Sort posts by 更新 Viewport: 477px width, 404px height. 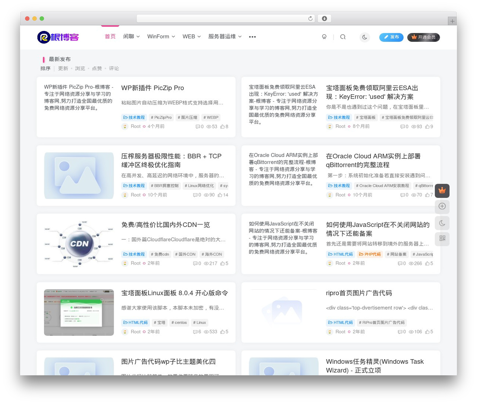(x=63, y=69)
